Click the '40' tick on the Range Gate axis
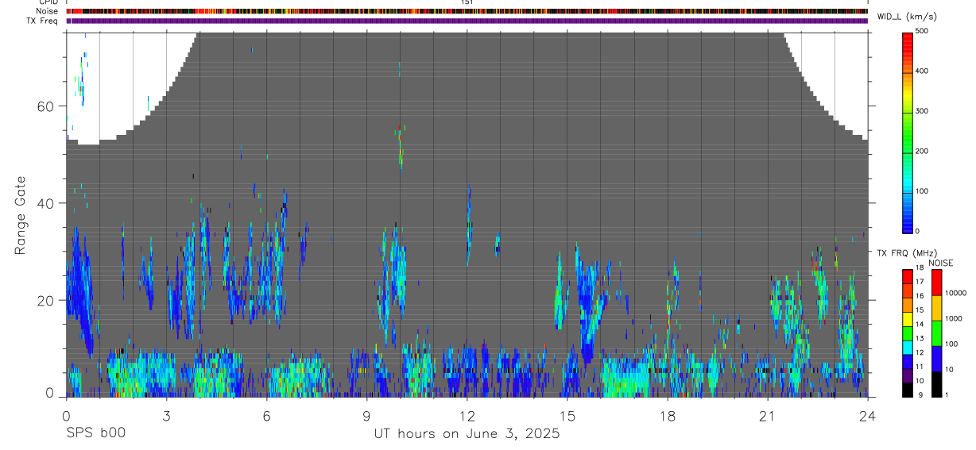 (x=46, y=203)
